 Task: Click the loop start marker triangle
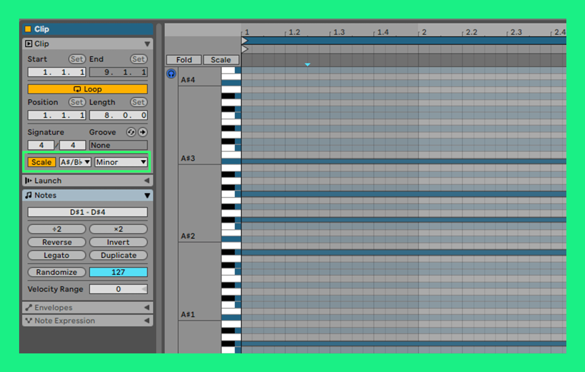coord(245,41)
